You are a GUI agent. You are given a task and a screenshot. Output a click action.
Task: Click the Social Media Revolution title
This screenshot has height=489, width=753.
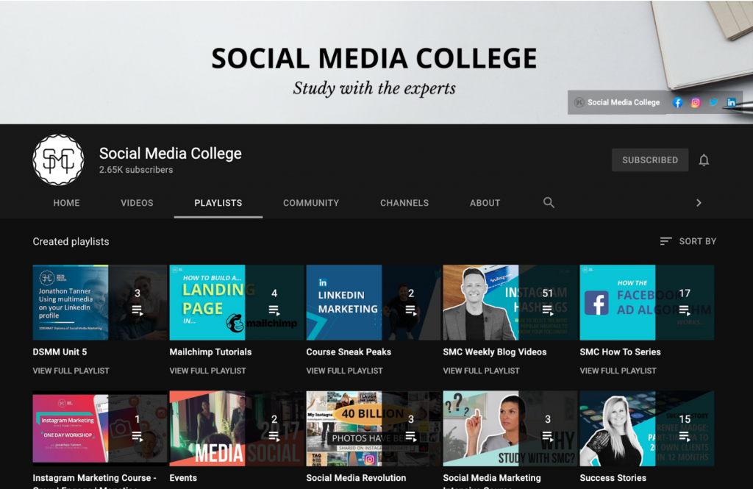tap(356, 478)
